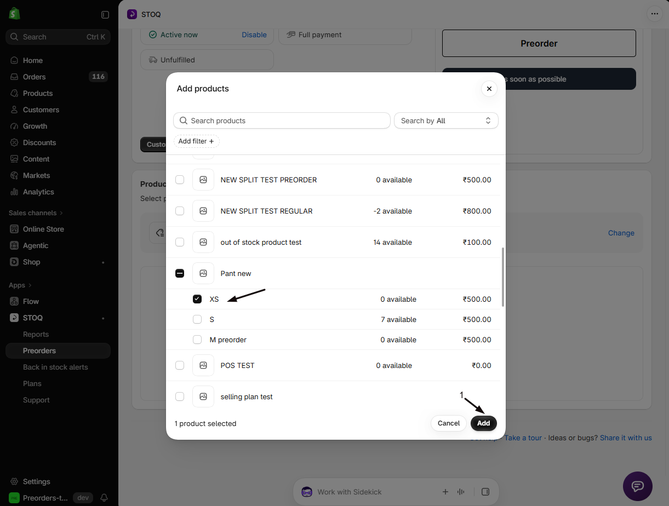Click the Add button
Viewport: 669px width, 506px height.
[484, 423]
